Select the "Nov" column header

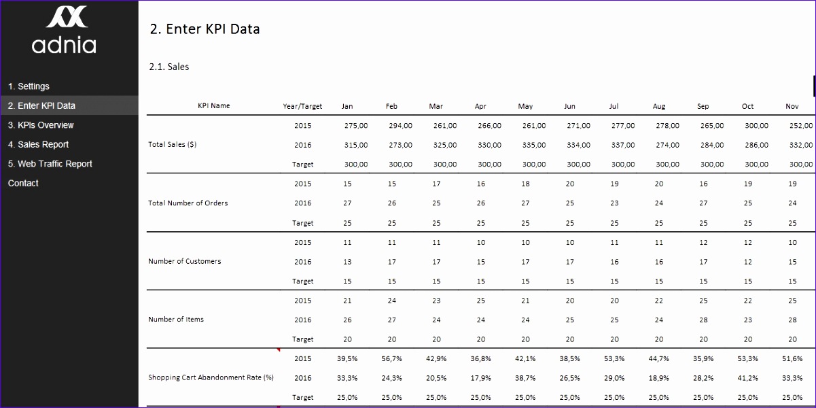tap(792, 105)
